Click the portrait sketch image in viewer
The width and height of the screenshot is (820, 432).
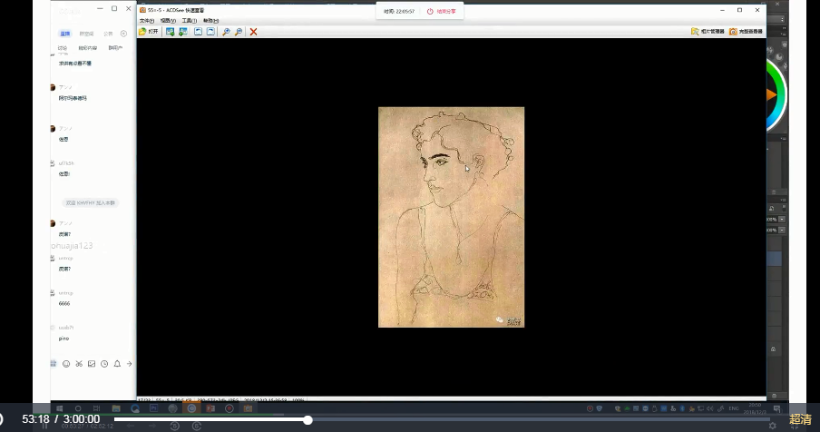point(452,217)
